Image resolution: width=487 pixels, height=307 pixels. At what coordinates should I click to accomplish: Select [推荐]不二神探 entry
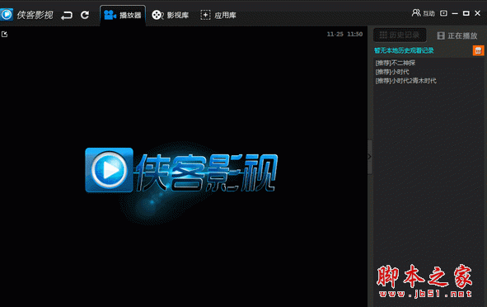pyautogui.click(x=395, y=64)
